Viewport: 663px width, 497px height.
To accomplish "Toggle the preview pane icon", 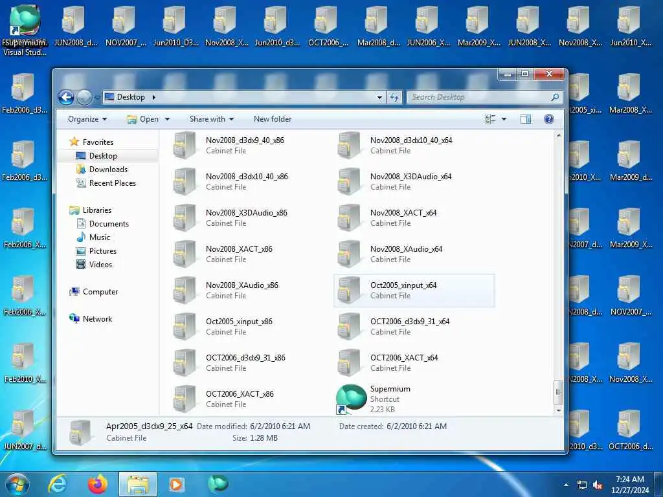I will coord(526,120).
